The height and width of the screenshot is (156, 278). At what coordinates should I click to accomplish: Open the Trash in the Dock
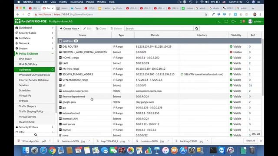click(x=252, y=150)
